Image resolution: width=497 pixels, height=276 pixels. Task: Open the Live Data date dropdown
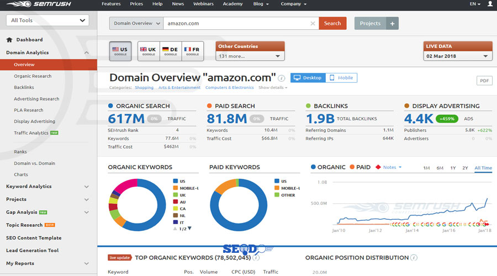[x=458, y=56]
